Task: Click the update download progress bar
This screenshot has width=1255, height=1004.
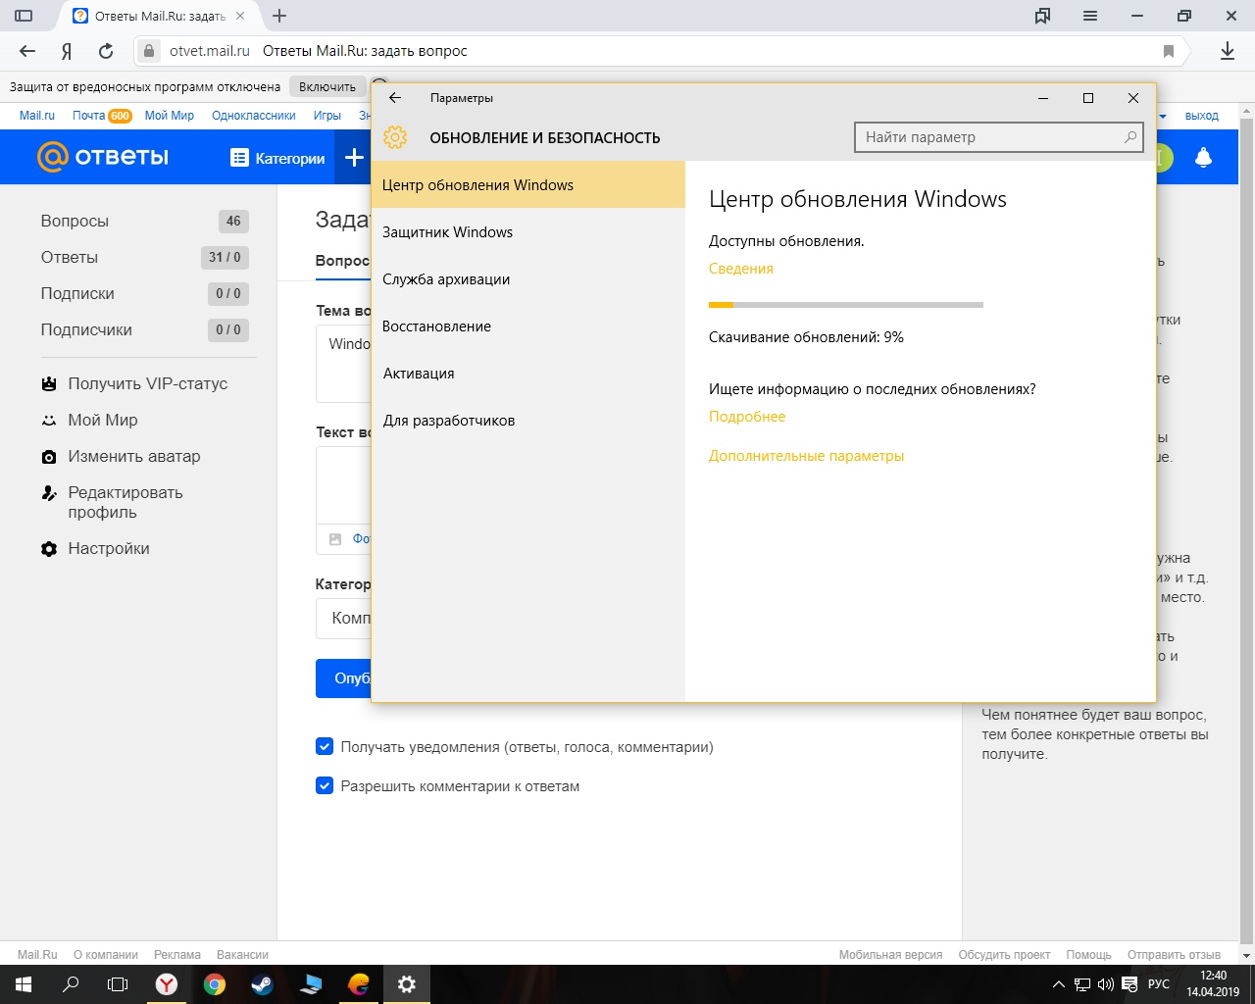Action: click(x=846, y=305)
